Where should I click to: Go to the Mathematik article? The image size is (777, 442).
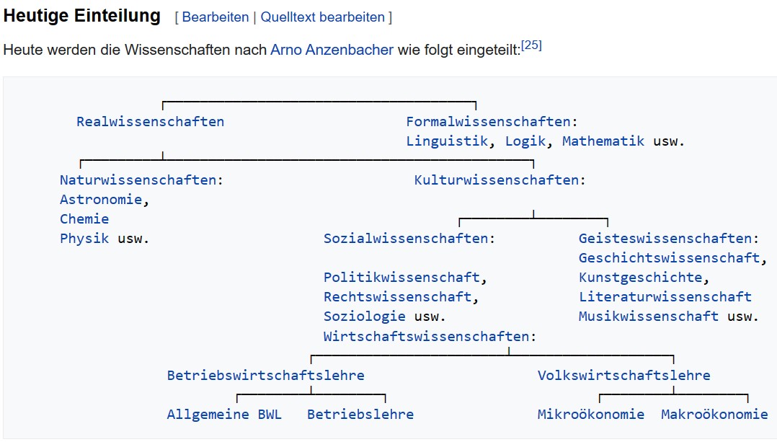603,141
